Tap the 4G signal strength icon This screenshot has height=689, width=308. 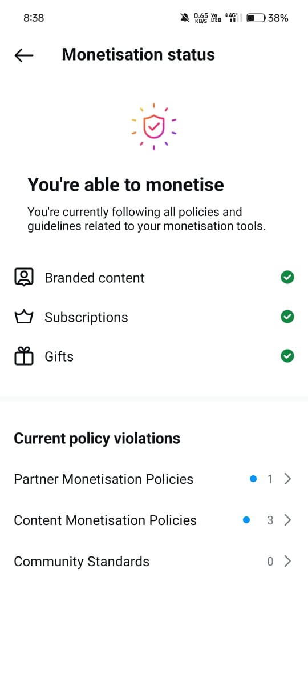click(232, 18)
